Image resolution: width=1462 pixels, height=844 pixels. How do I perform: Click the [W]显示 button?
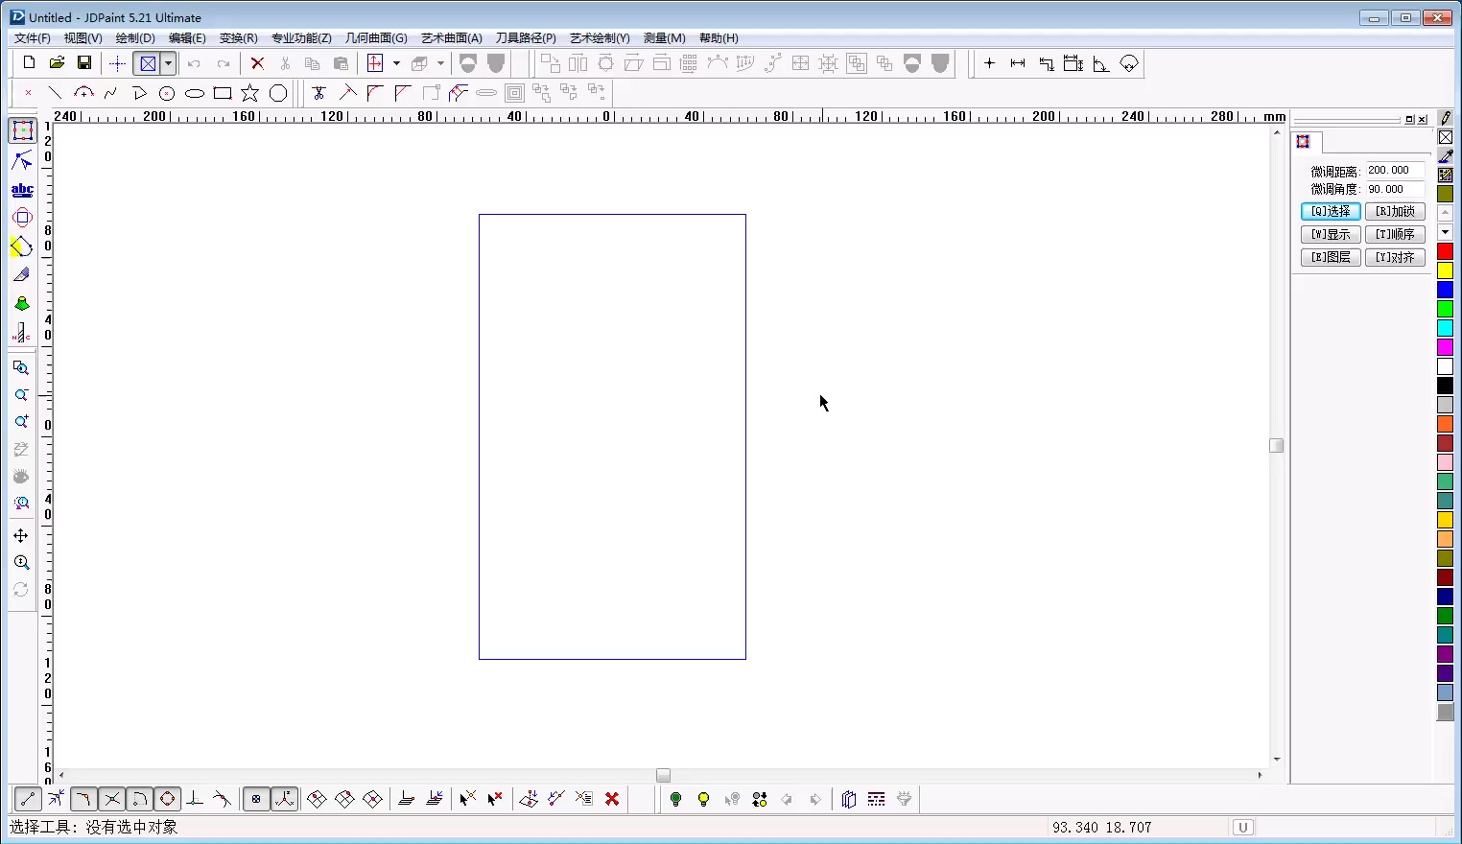(x=1331, y=234)
